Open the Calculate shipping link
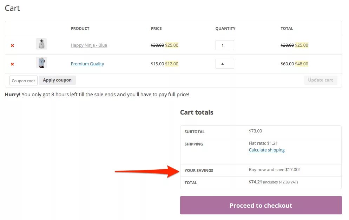 pos(266,150)
